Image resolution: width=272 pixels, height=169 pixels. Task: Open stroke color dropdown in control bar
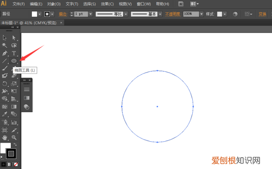(52, 14)
